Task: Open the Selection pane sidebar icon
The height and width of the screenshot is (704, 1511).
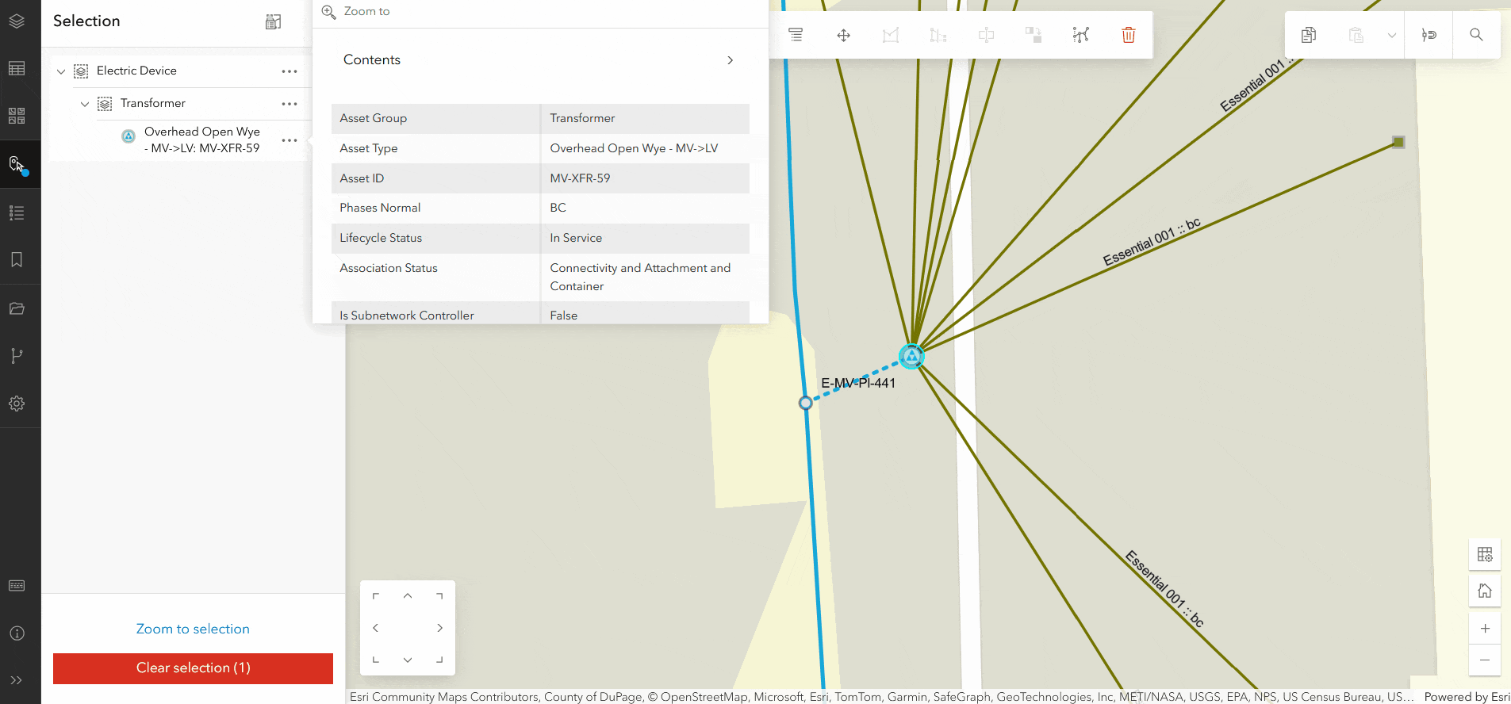Action: click(x=17, y=165)
